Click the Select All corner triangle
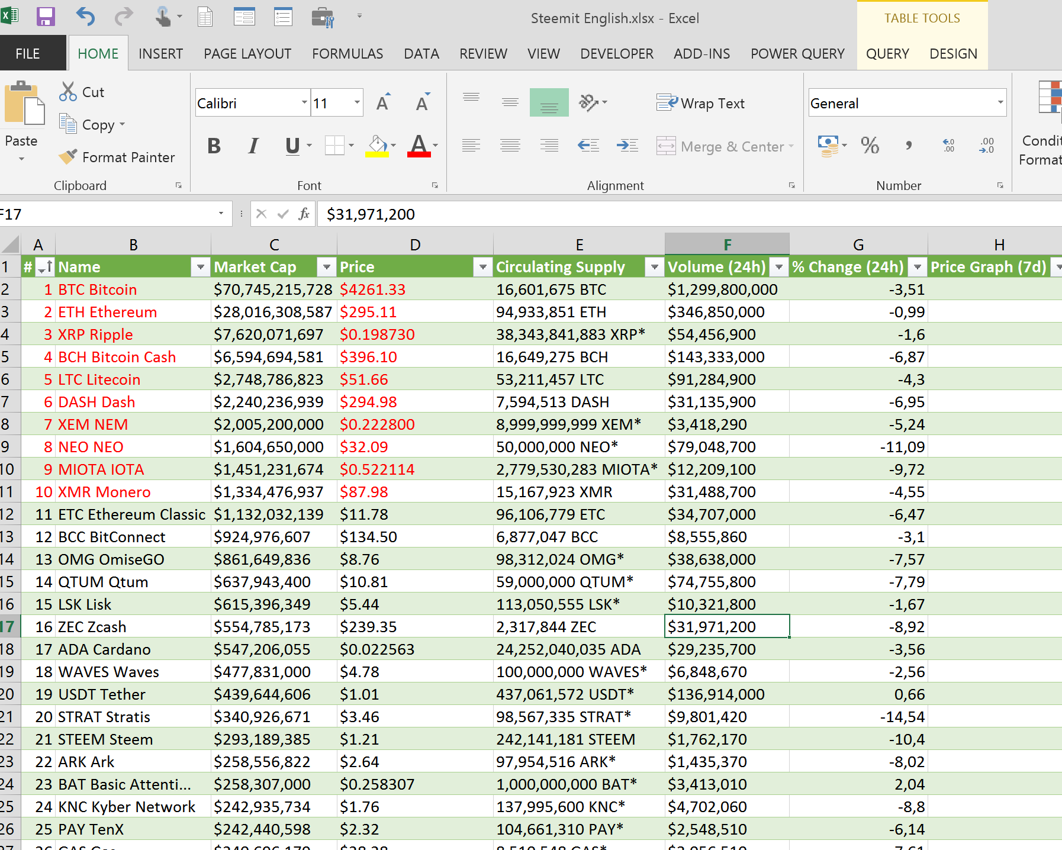This screenshot has width=1062, height=850. coord(10,244)
